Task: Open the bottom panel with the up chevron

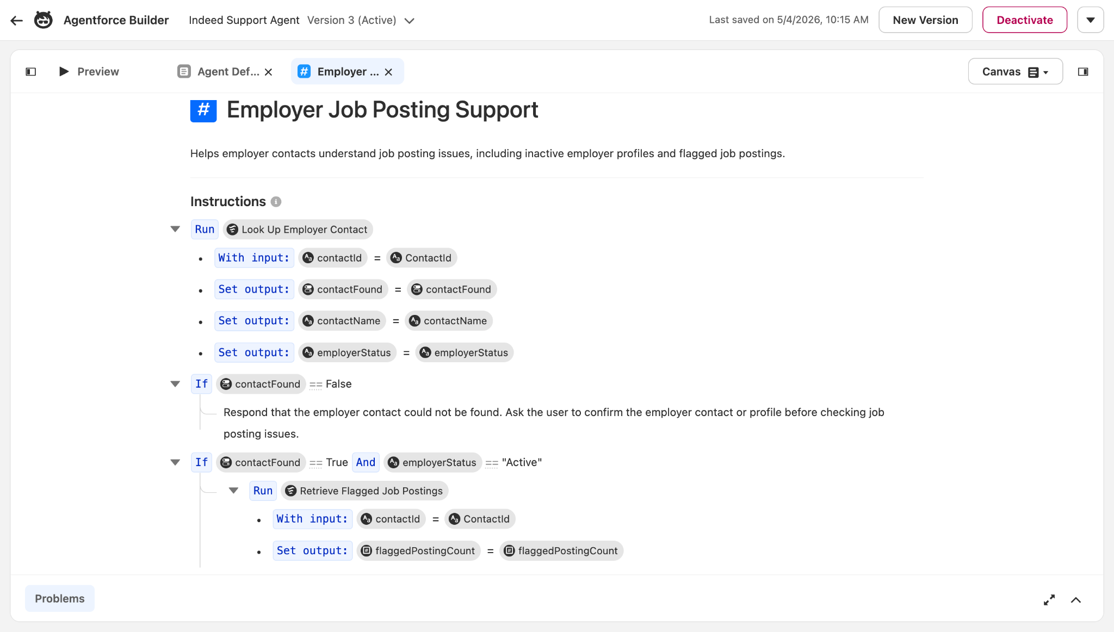Action: 1075,599
